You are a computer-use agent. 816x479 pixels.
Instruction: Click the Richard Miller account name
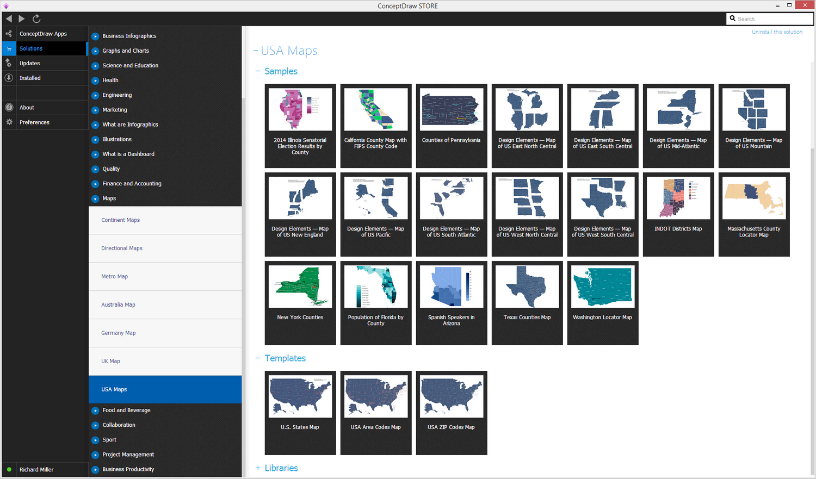(36, 470)
